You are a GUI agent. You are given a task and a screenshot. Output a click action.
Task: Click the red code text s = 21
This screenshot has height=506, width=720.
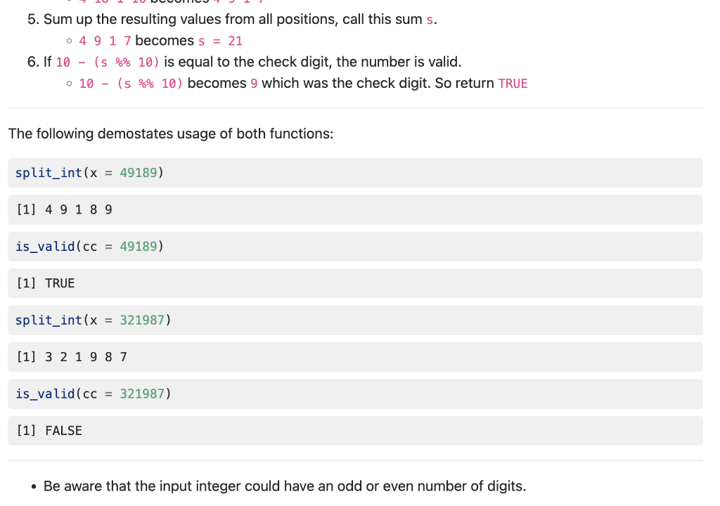click(x=222, y=40)
